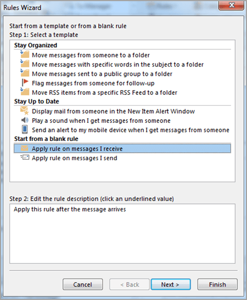Choose Play a sound when I get messages
The width and height of the screenshot is (247, 300).
(101, 120)
